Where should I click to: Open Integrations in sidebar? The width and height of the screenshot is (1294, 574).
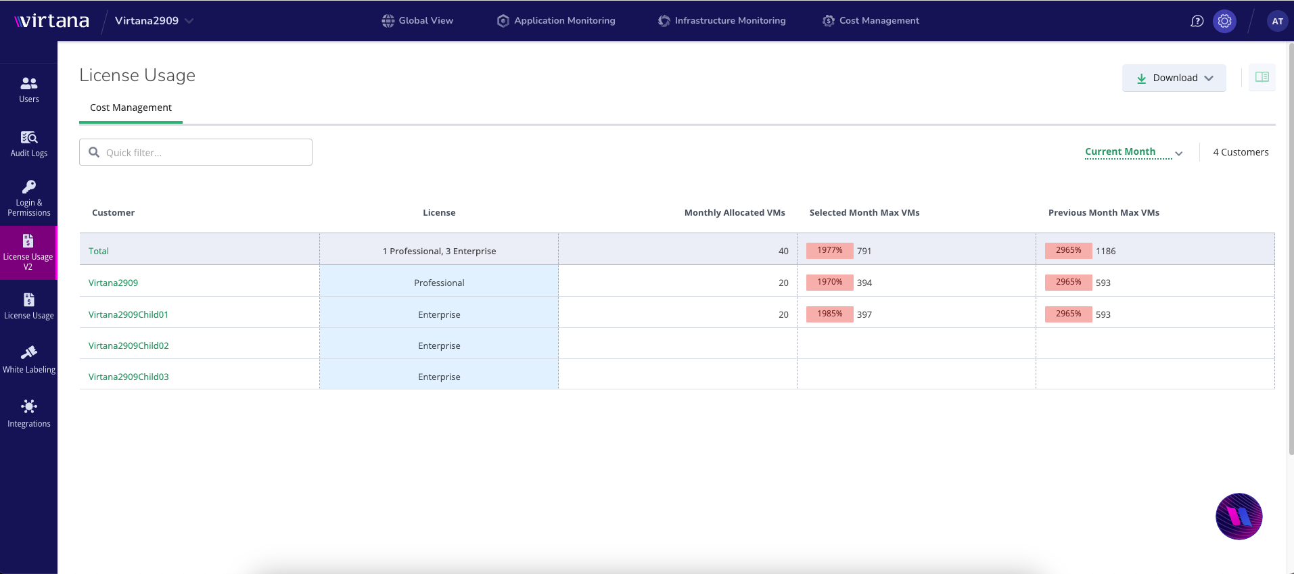[x=28, y=414]
